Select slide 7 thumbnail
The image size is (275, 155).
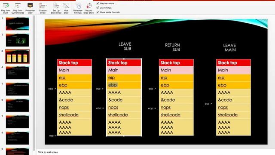pos(17,121)
